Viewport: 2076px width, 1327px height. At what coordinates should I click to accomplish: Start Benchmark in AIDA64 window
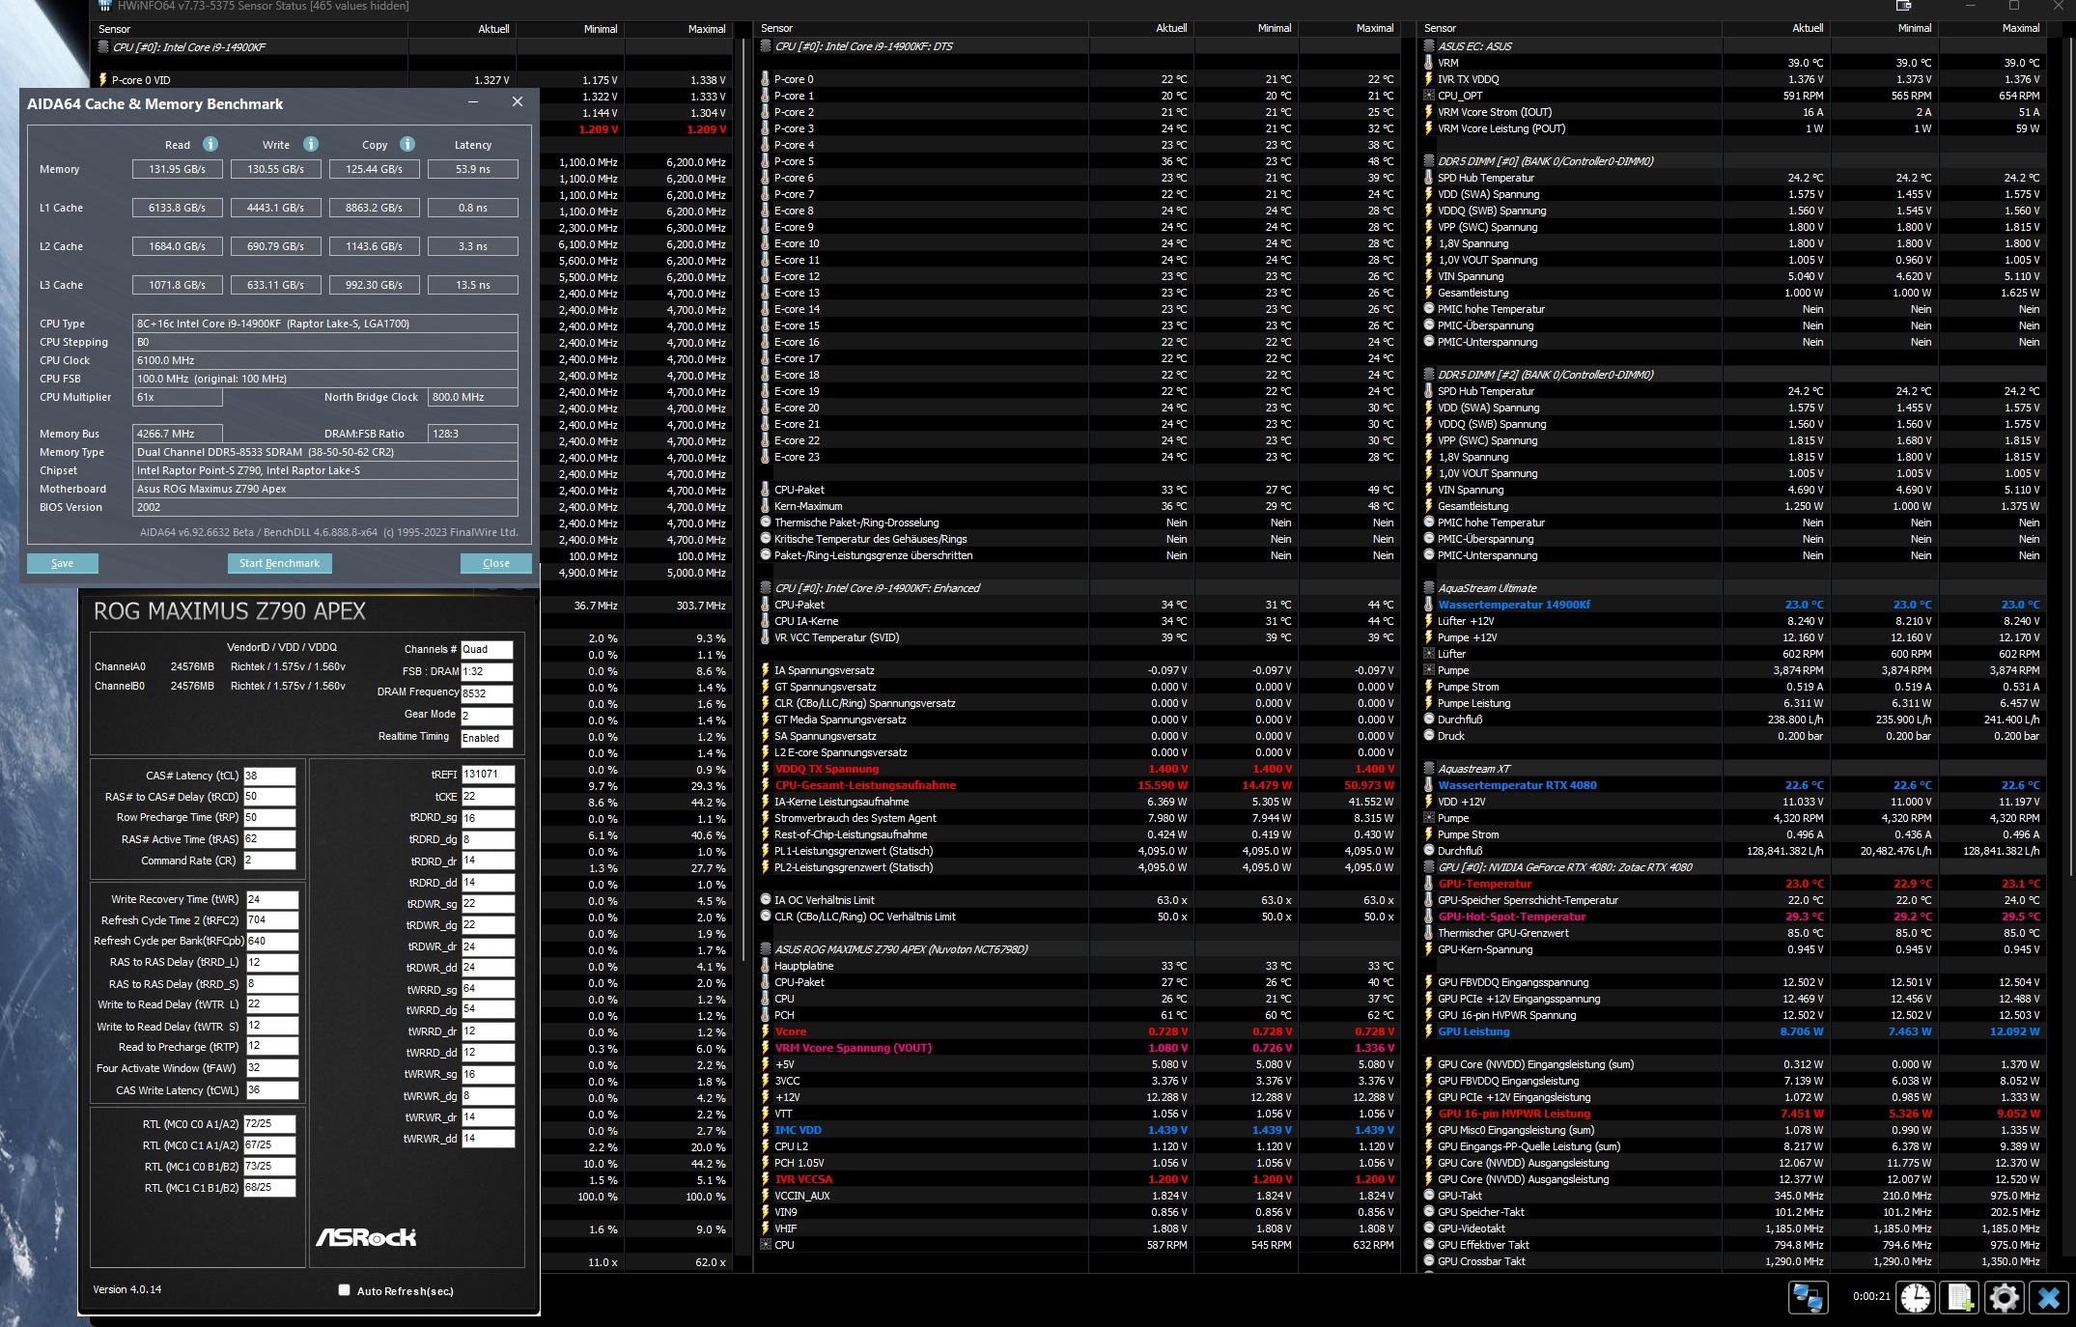[279, 563]
